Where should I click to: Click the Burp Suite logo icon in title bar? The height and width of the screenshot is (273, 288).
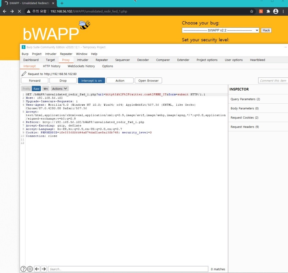[24, 47]
